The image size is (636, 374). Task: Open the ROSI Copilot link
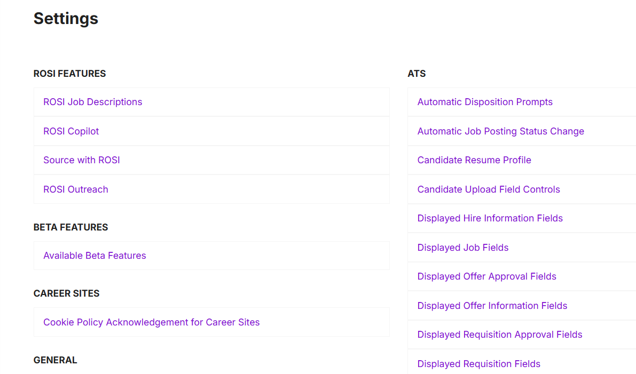coord(71,131)
